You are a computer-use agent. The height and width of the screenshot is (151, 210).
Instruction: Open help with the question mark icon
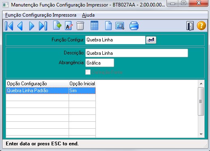tap(201, 26)
